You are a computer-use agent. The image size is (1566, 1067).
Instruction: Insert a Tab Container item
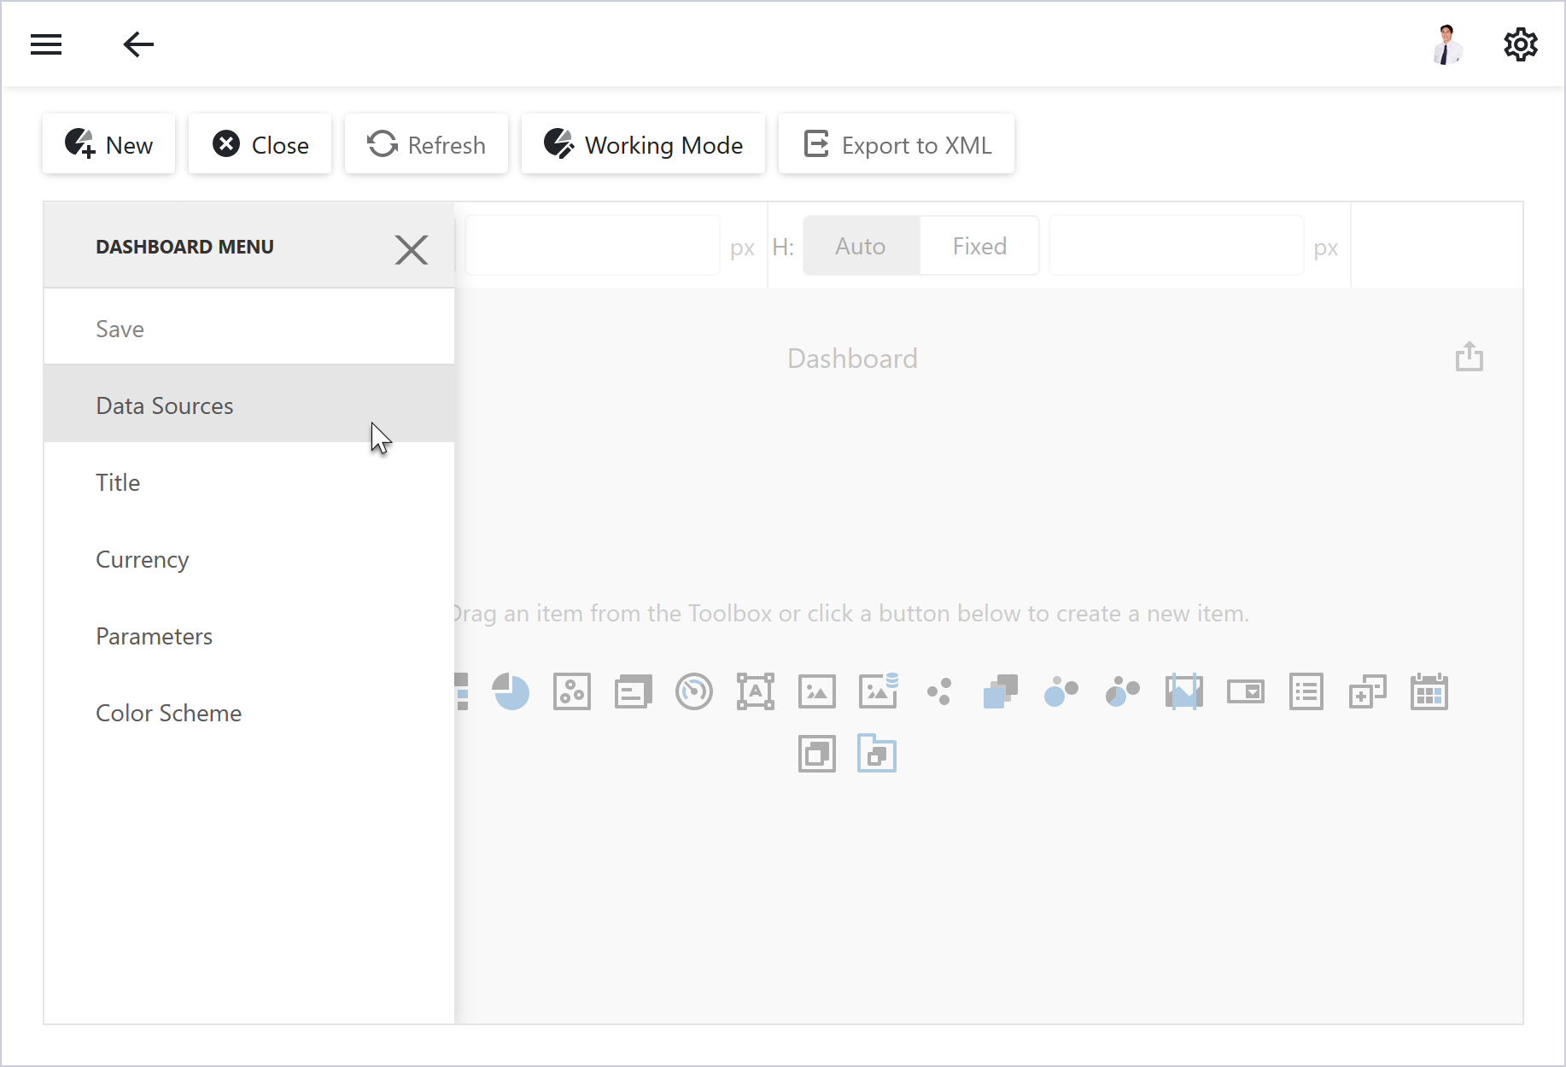coord(877,754)
